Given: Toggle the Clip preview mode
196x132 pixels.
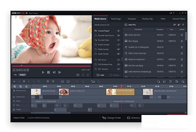Looking at the screenshot, I should pos(15,75).
